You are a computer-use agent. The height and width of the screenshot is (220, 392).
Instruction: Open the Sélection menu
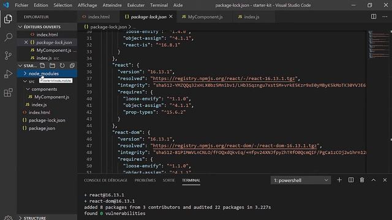[62, 5]
